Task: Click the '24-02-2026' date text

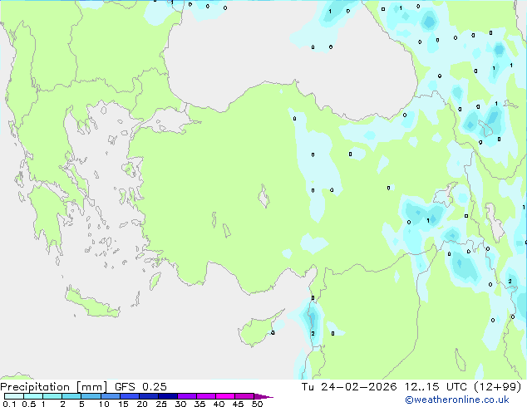Action: [x=358, y=387]
